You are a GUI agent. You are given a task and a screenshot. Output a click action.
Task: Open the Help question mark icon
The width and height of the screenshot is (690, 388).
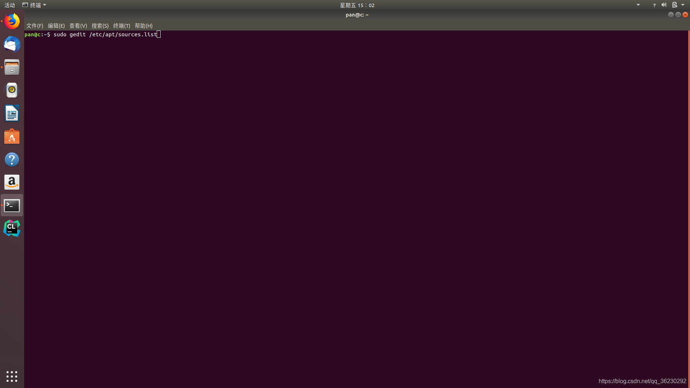coord(12,159)
